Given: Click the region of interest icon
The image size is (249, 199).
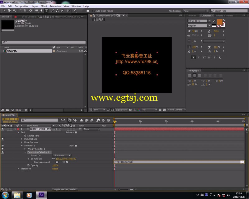Looking at the screenshot, I should tap(112, 110).
